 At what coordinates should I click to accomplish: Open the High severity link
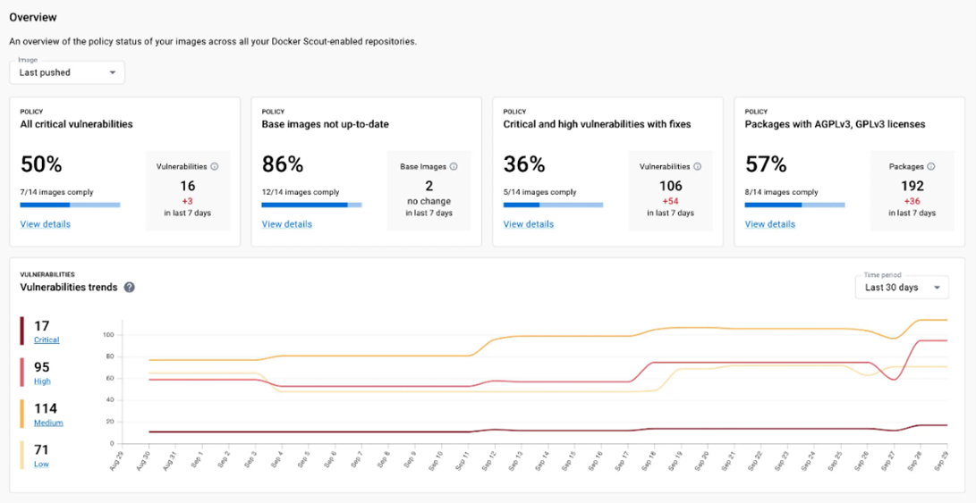pos(42,381)
